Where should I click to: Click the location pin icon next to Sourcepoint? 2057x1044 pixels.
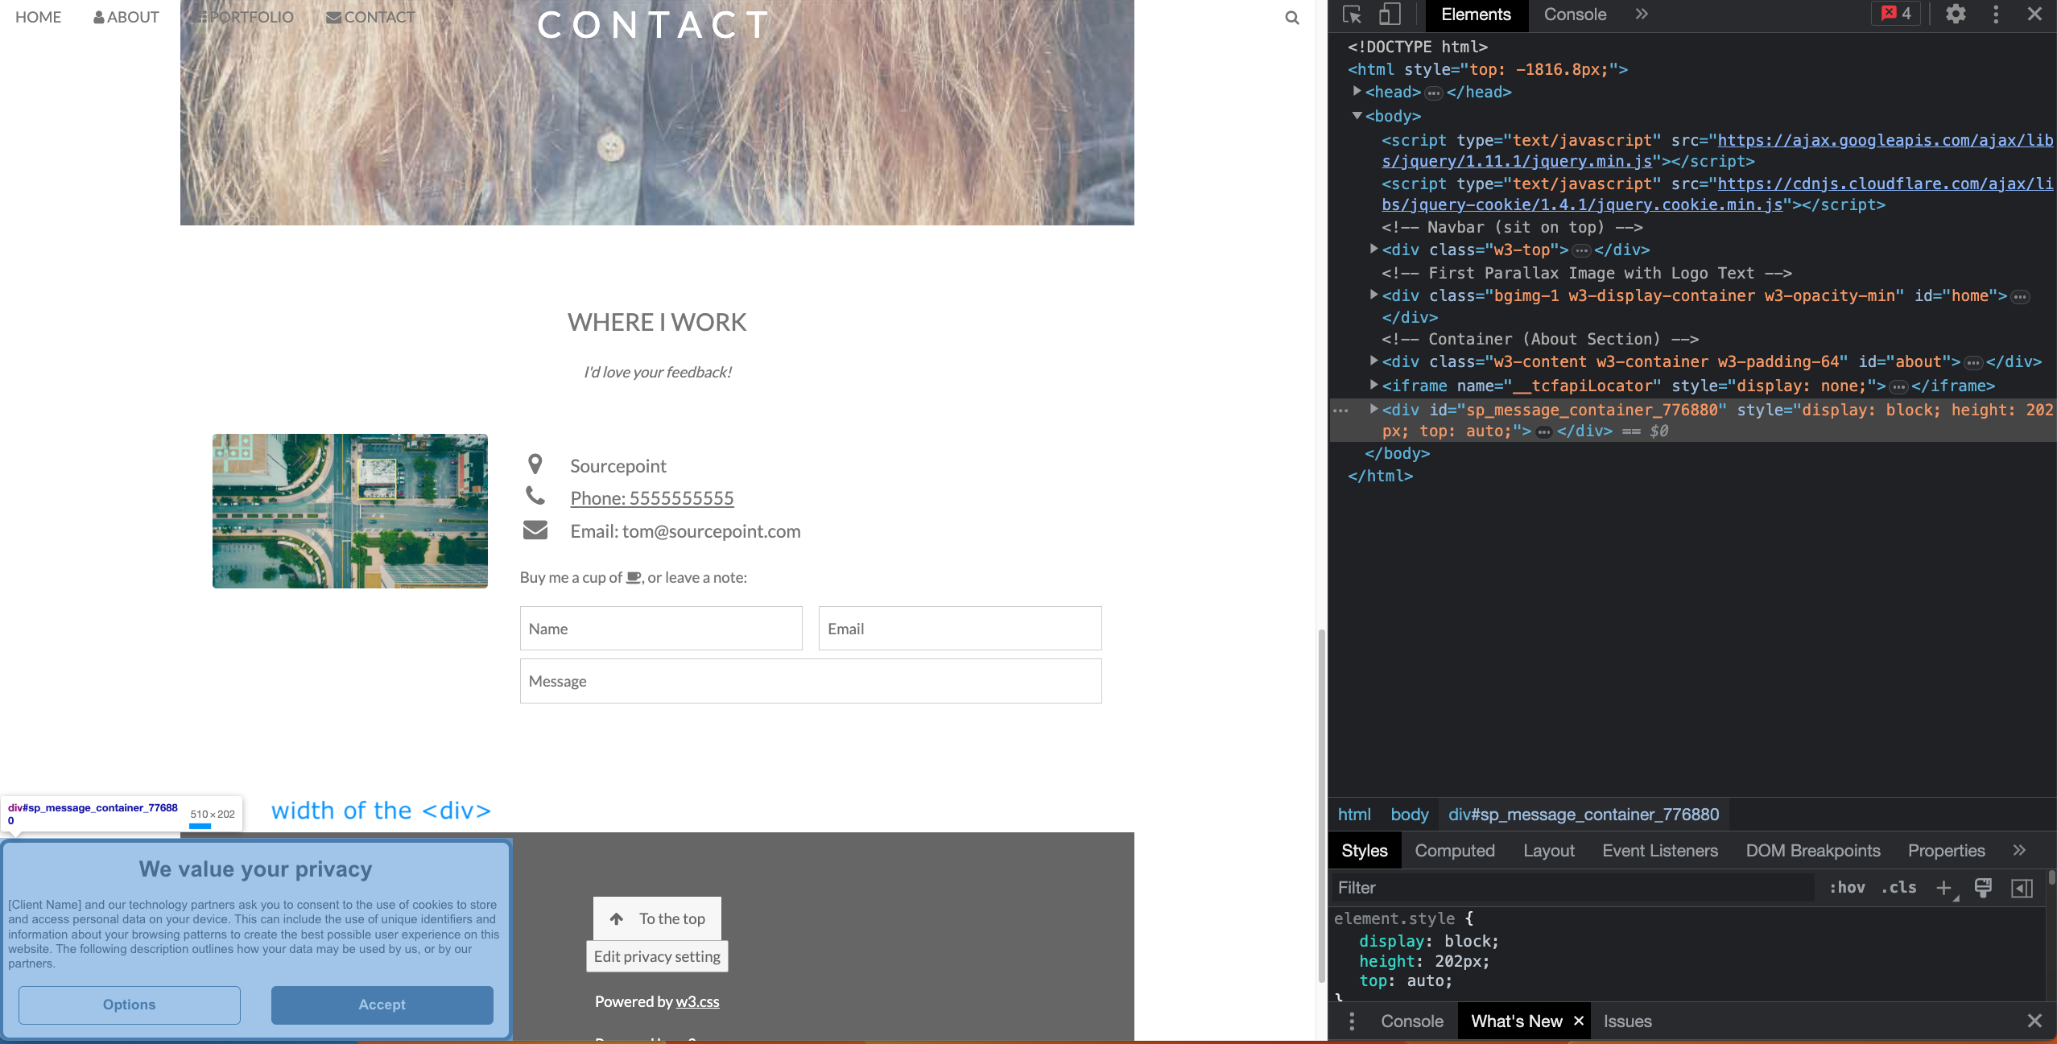[x=535, y=464]
